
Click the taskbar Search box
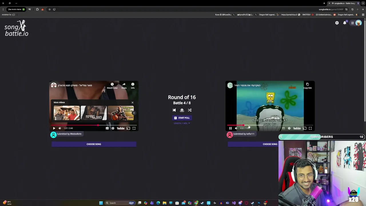(x=120, y=203)
